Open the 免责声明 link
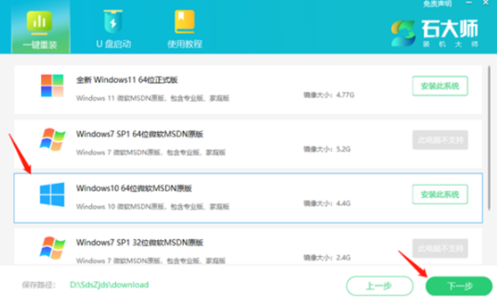497x300 pixels. (x=436, y=4)
